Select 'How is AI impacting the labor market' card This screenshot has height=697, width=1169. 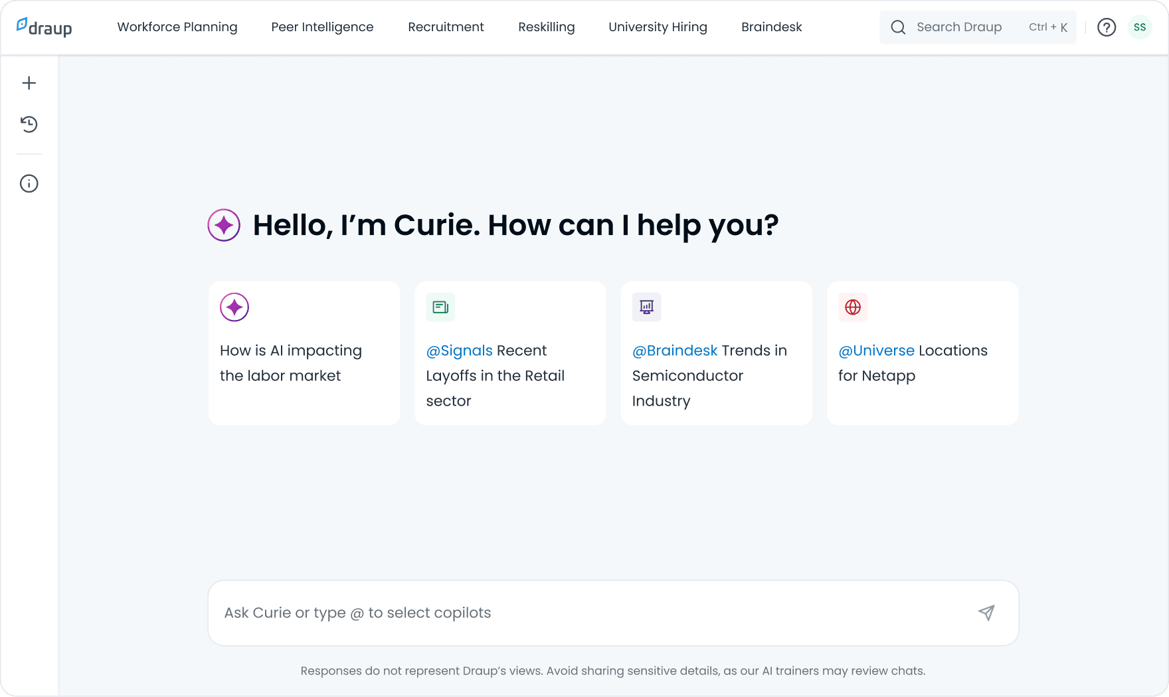(304, 353)
